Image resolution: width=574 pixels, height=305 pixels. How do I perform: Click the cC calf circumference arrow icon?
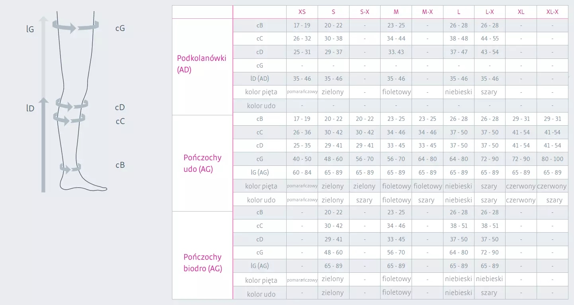tap(69, 119)
